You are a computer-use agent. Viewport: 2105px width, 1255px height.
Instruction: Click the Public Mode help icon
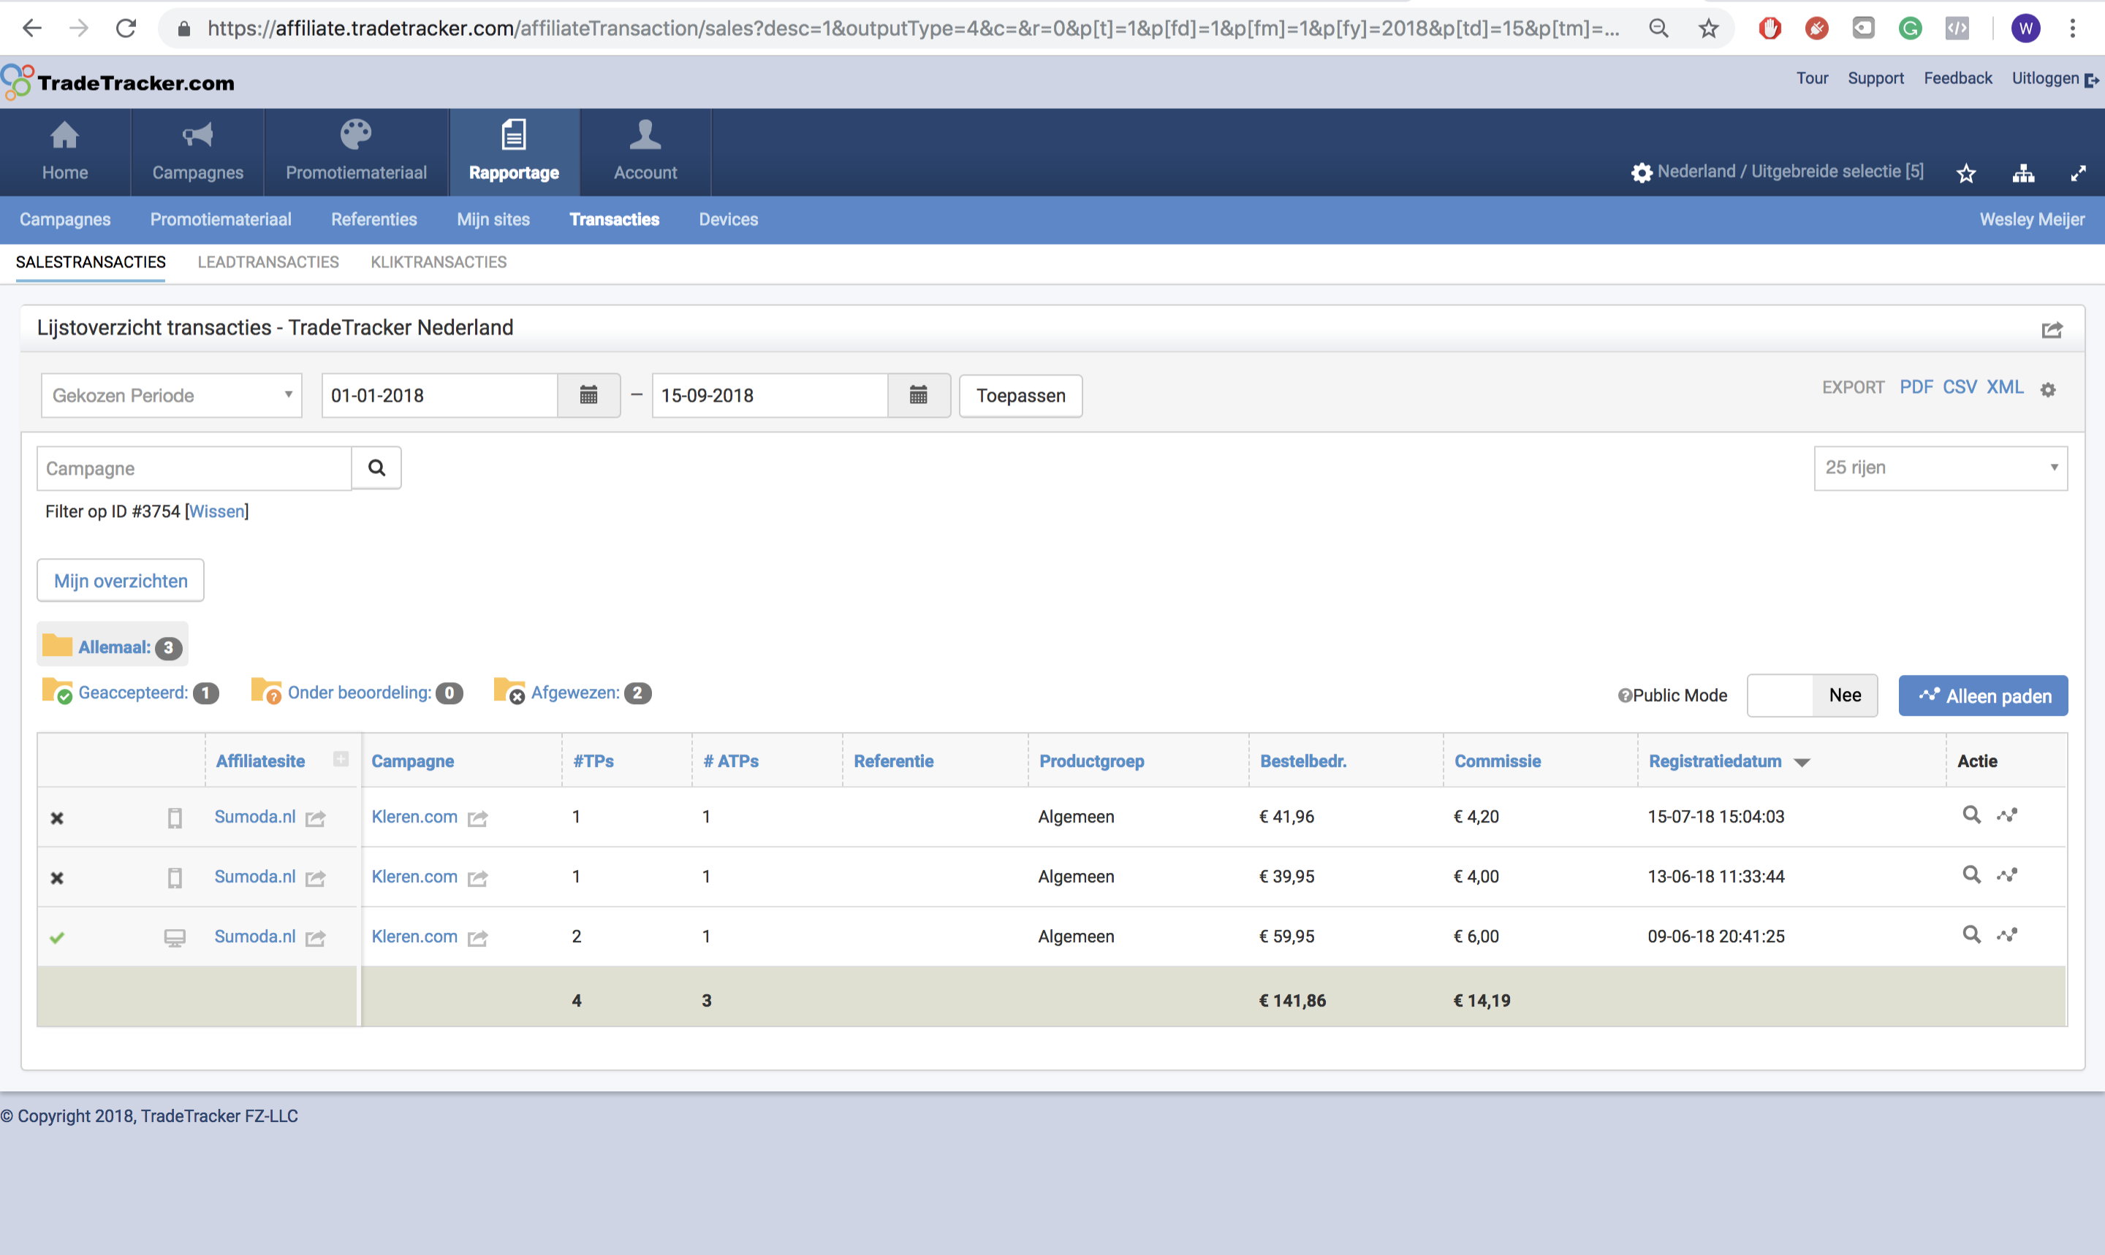1625,696
